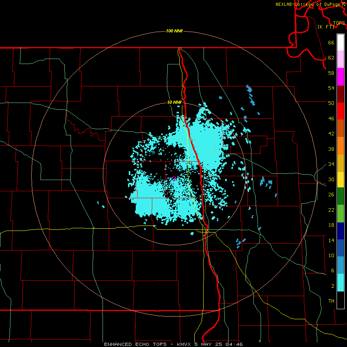Screen dimensions: 347x347
Task: Click the 62 legend value
Action: pos(331,58)
